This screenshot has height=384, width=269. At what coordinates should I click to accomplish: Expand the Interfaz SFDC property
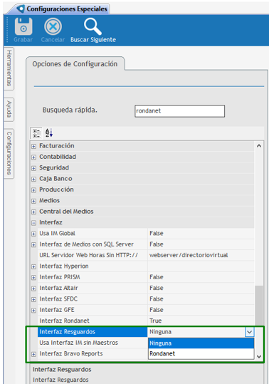pos(33,299)
